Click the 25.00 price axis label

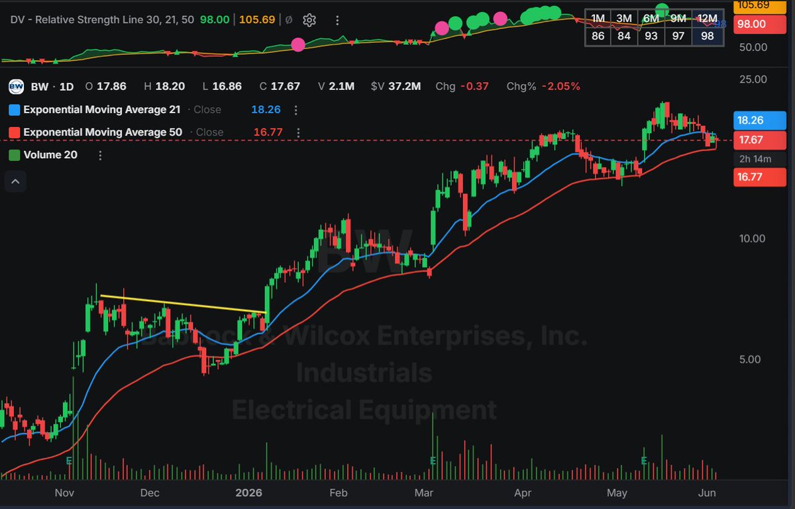(753, 79)
